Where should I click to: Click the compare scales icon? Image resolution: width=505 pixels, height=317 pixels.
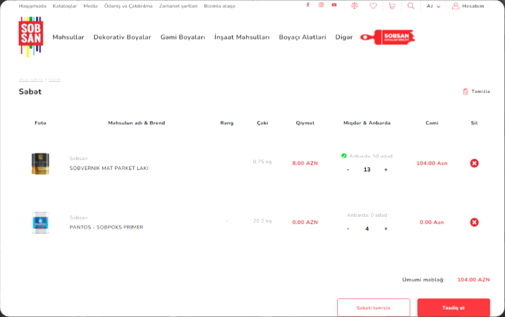pos(355,6)
